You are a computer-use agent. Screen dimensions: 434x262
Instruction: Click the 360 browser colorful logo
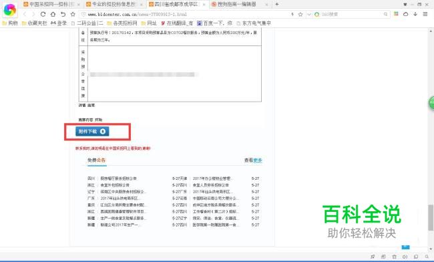tap(10, 10)
